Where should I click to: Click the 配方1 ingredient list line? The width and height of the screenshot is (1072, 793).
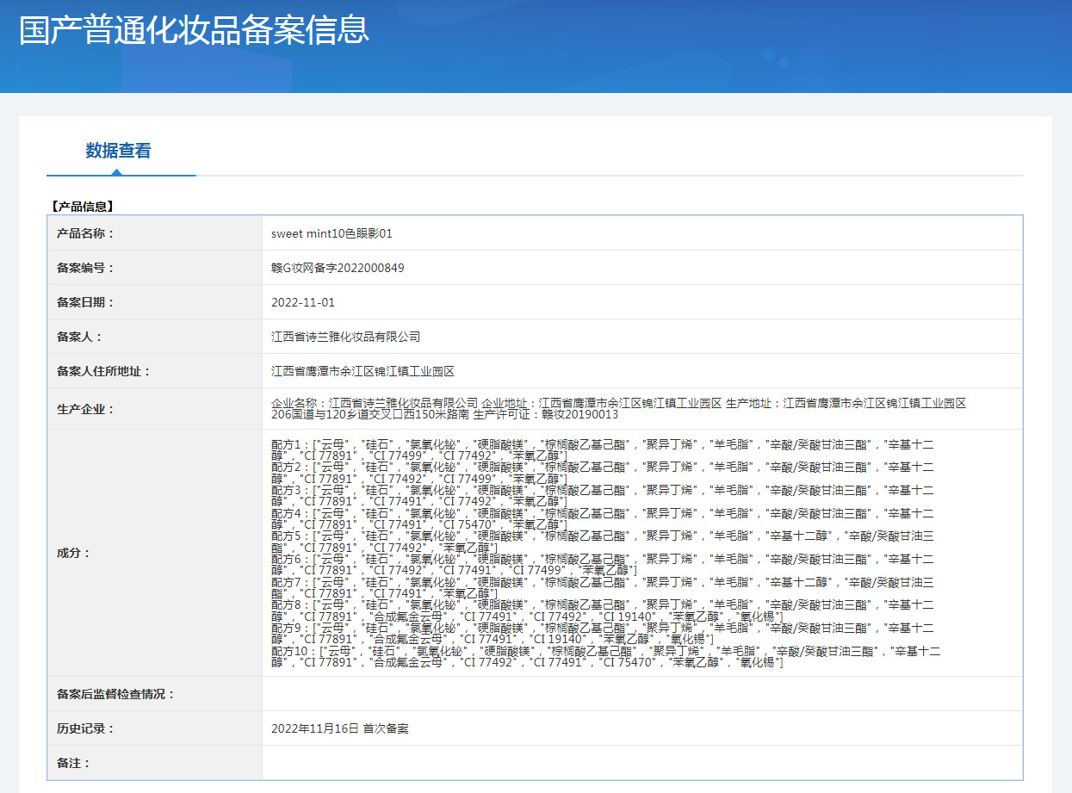click(x=601, y=449)
